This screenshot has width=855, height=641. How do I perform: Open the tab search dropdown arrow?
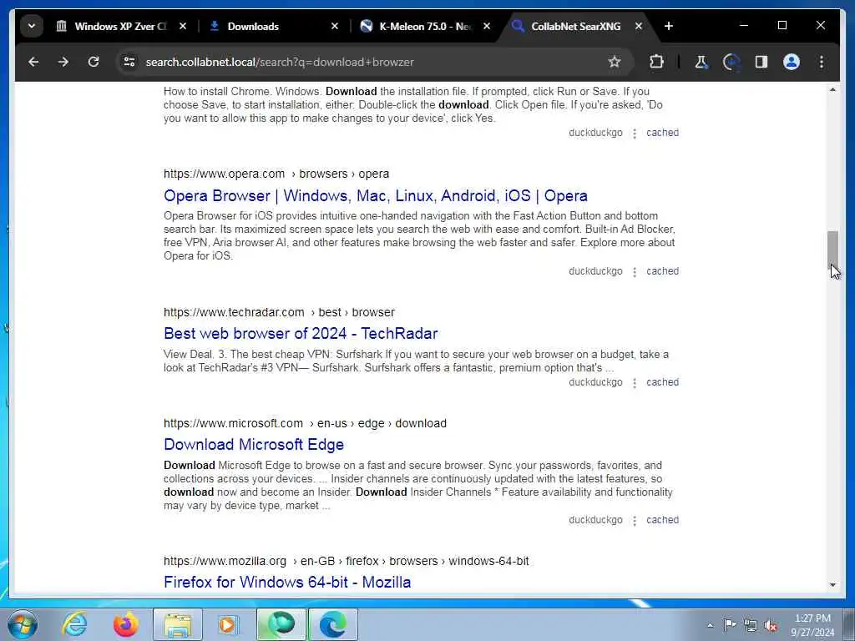32,26
